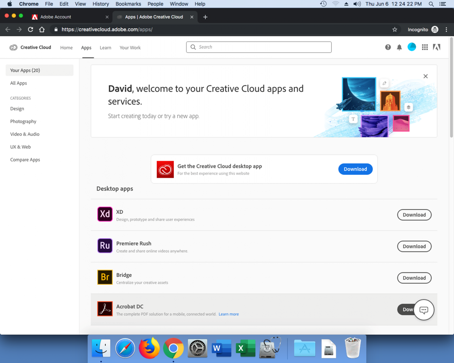Click the browser address bar URL
Viewport: 454px width, 363px height.
pyautogui.click(x=107, y=29)
